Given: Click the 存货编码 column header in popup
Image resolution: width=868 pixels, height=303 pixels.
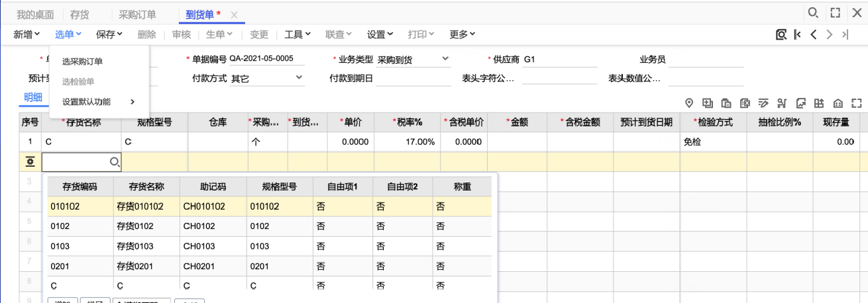Looking at the screenshot, I should tap(80, 187).
